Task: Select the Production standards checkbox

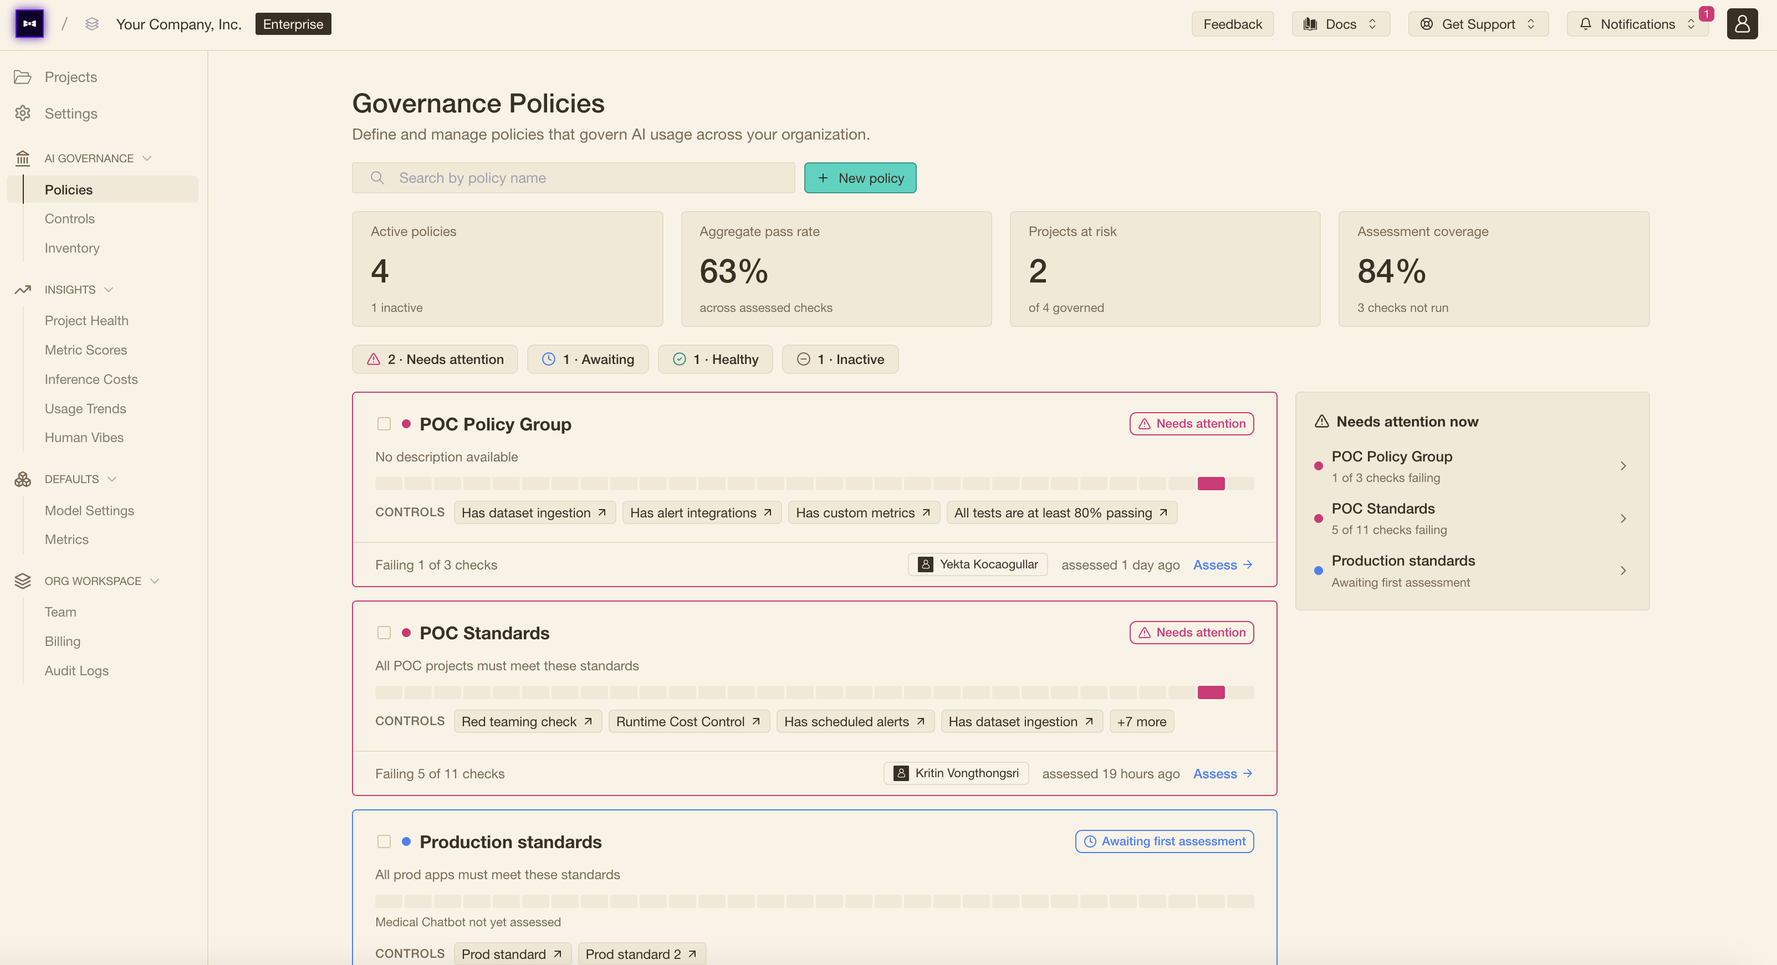Action: pos(384,841)
